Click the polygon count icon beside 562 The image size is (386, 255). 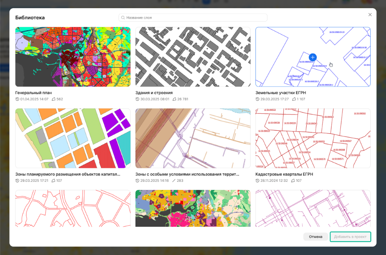click(54, 99)
